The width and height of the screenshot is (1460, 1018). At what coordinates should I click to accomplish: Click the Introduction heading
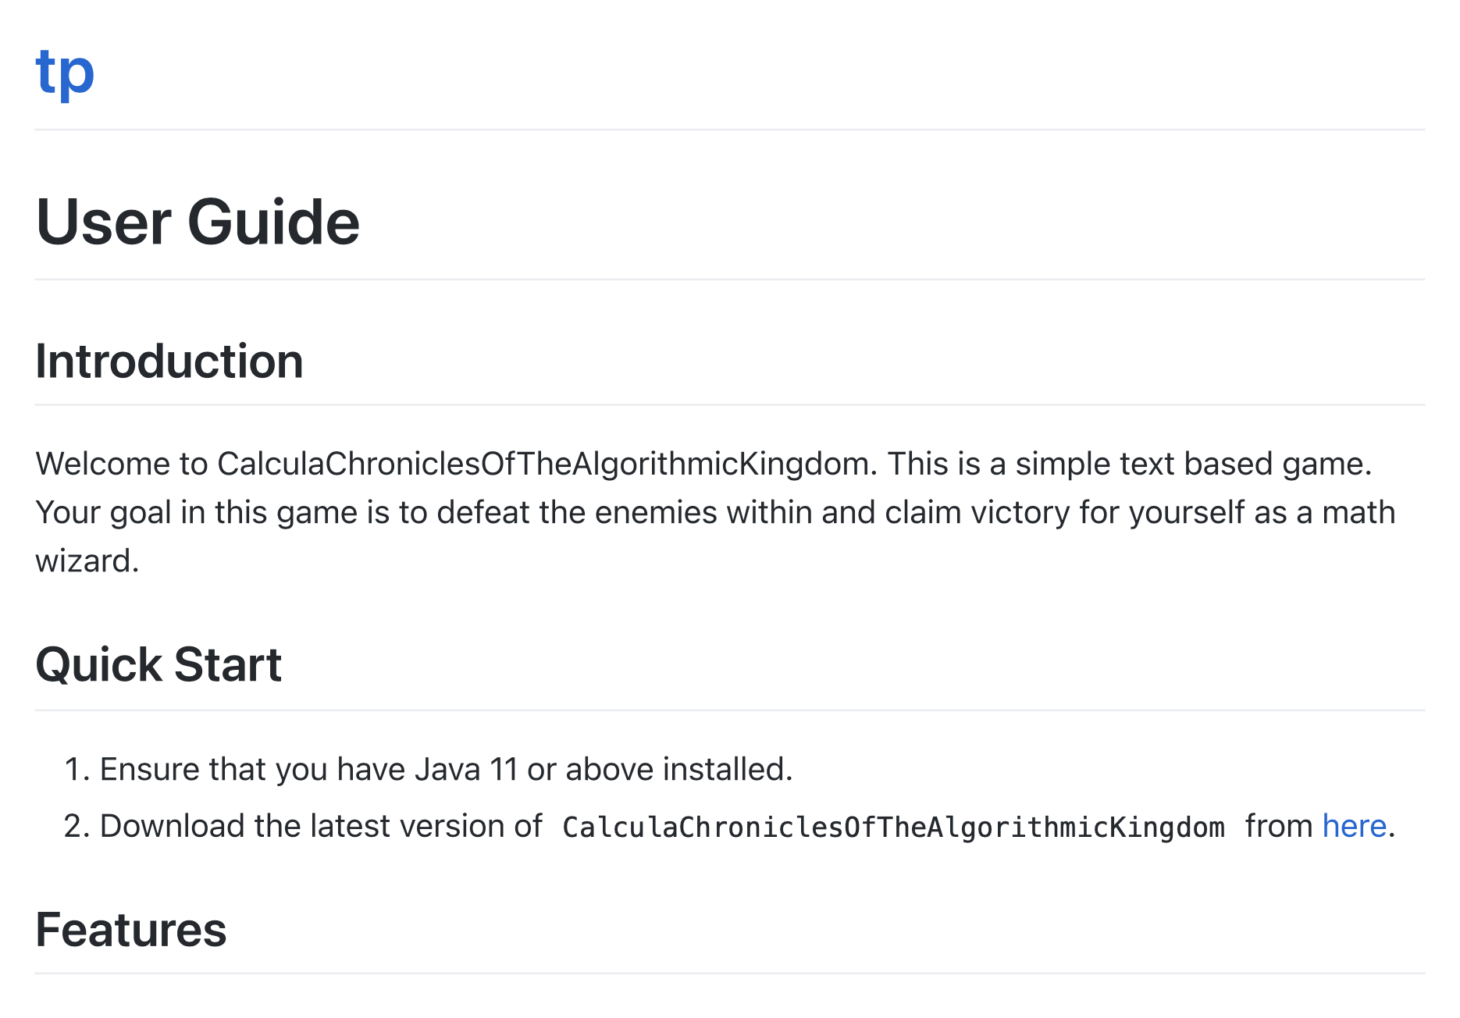click(x=169, y=361)
